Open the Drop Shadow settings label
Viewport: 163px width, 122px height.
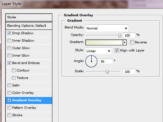[23, 33]
